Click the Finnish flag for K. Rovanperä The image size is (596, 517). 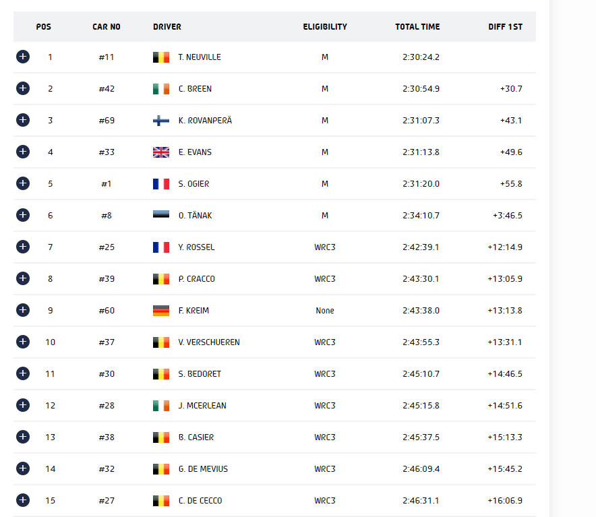[x=161, y=121]
